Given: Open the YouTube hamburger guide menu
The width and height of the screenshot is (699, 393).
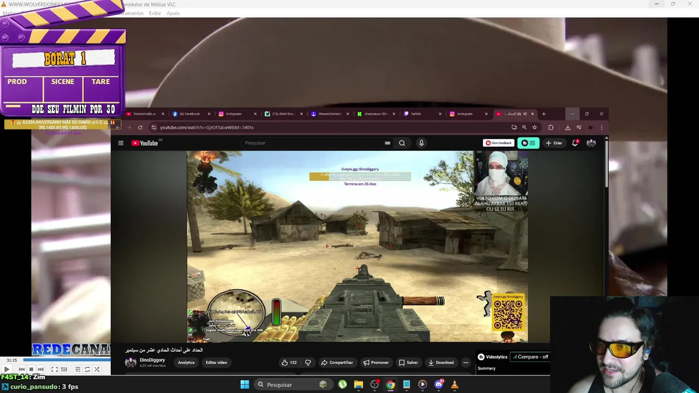Looking at the screenshot, I should (x=121, y=143).
